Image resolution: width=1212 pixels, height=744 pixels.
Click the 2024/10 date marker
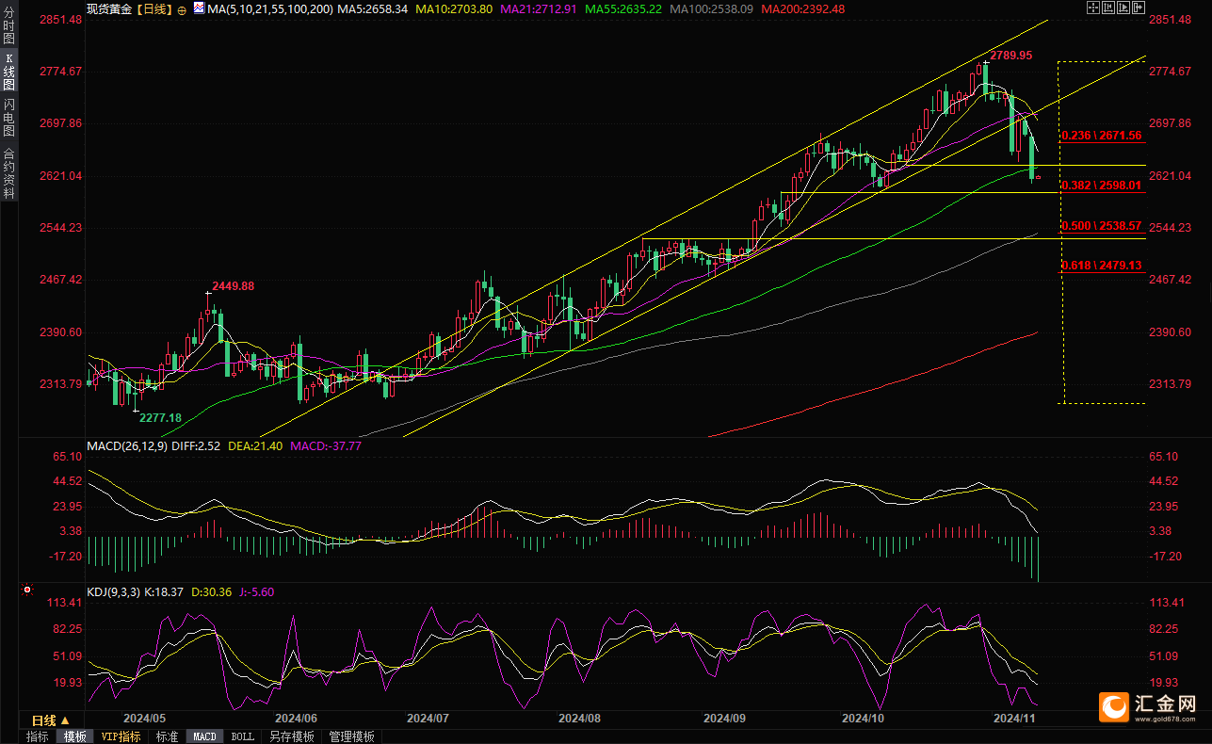click(x=864, y=718)
